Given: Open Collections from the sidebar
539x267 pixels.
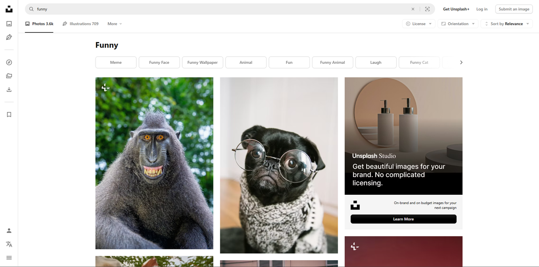Looking at the screenshot, I should click(x=9, y=76).
